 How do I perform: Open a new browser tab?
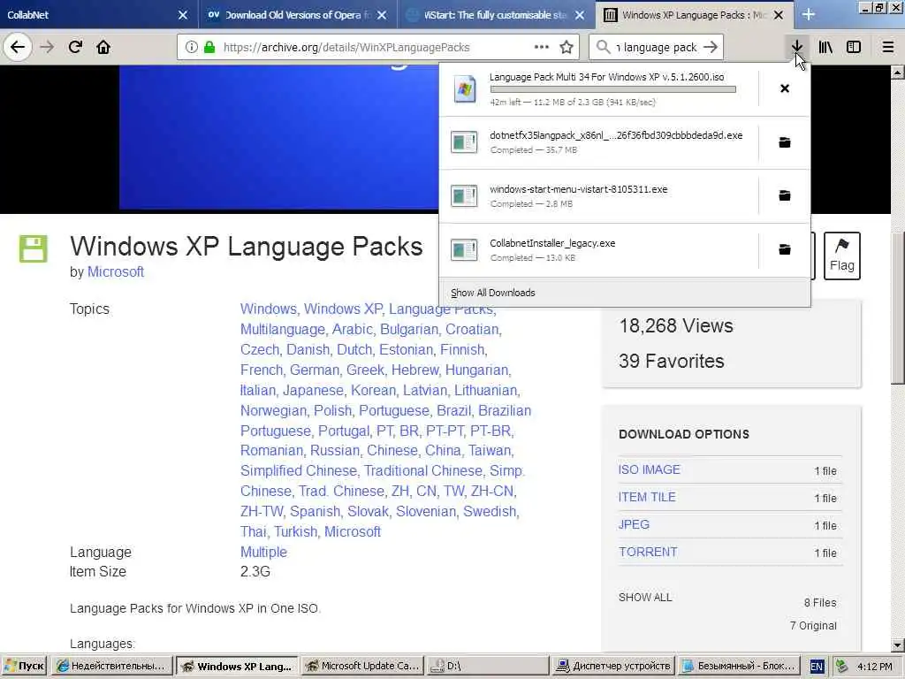(809, 15)
